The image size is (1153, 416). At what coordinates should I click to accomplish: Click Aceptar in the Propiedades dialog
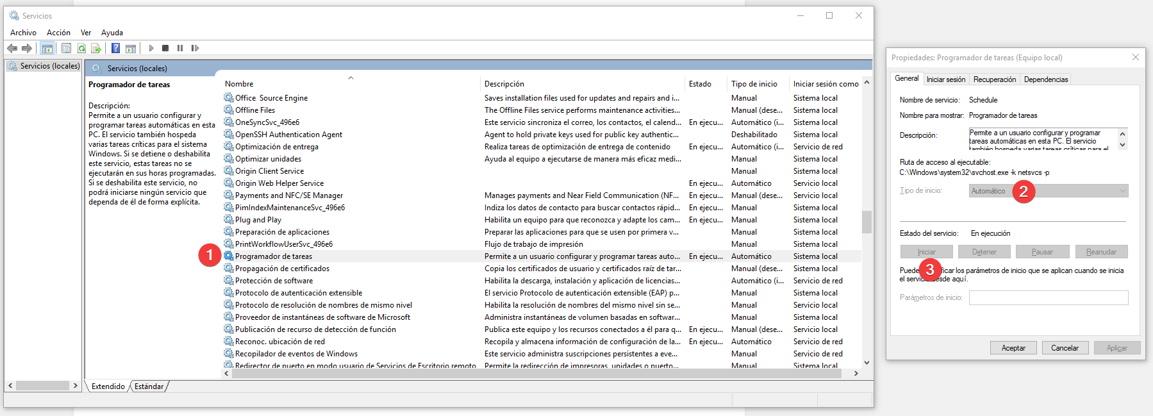[1013, 348]
